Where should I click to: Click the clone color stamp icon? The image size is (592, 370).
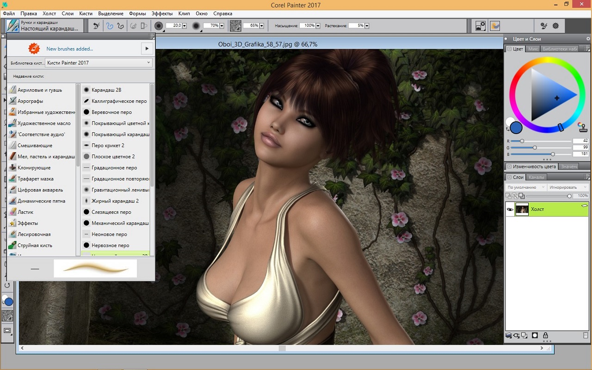[x=582, y=127]
